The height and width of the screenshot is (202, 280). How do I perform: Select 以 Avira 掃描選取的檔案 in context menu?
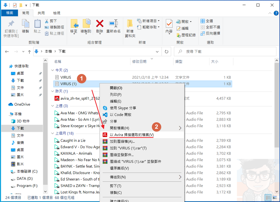tap(142, 135)
